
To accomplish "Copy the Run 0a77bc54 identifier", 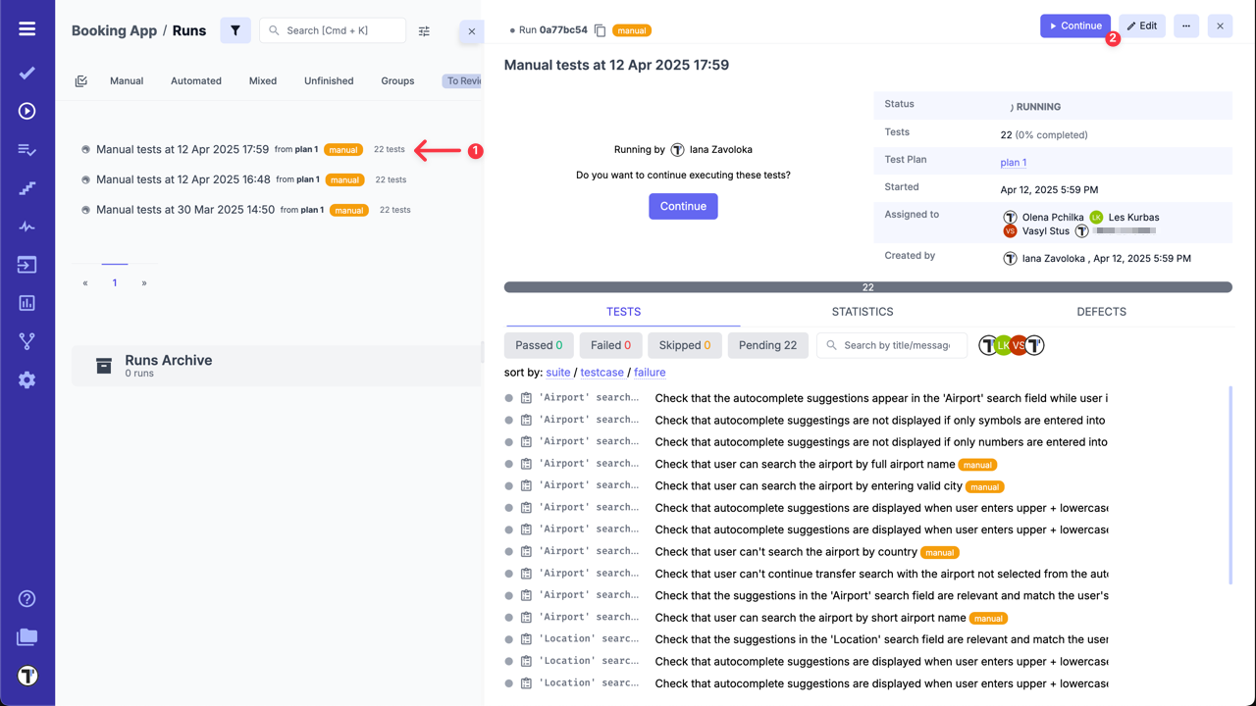I will (599, 29).
